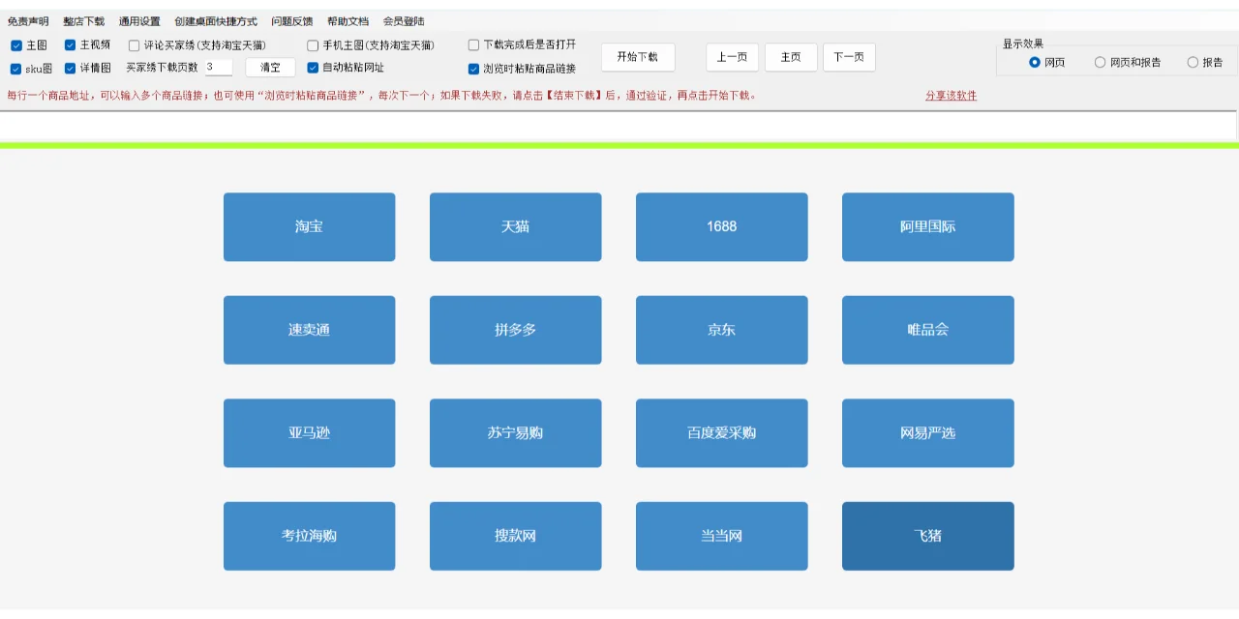This screenshot has width=1239, height=619.
Task: Click the 飞猪 platform tile
Action: click(927, 536)
